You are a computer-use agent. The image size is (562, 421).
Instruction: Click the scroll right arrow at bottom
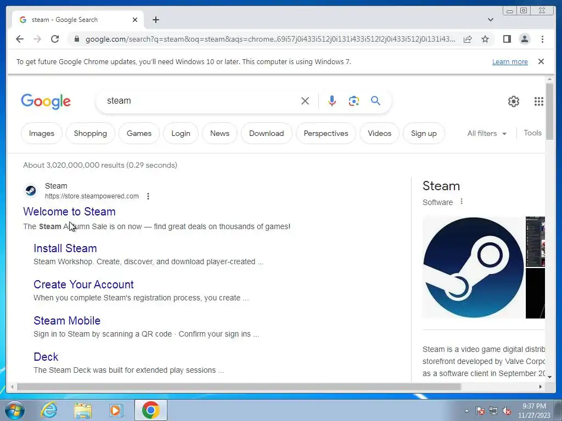click(x=541, y=386)
